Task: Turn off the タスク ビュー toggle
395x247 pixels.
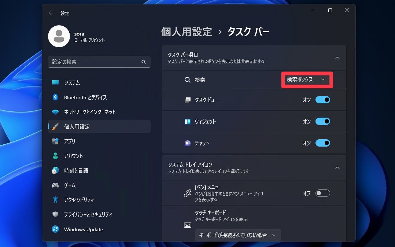Action: [322, 100]
